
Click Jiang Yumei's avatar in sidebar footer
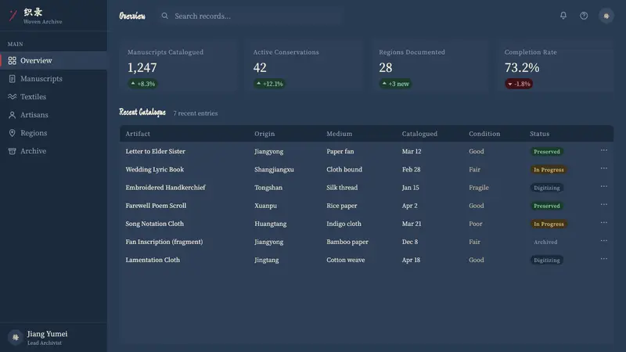15,337
